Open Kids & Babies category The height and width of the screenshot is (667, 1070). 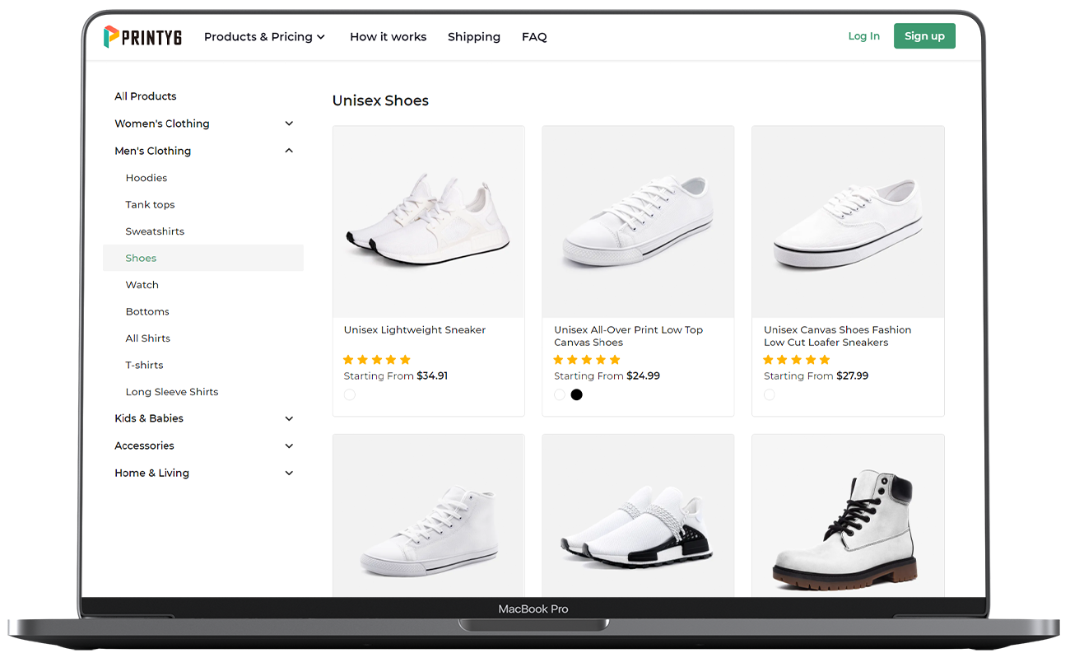149,418
